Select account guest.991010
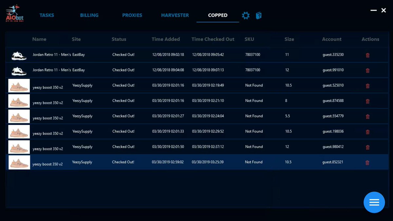The image size is (393, 221). click(x=333, y=70)
